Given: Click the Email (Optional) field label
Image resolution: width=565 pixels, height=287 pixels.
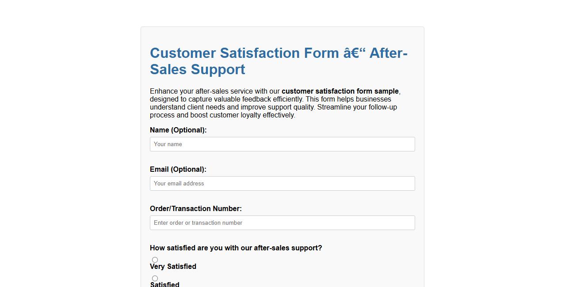Looking at the screenshot, I should [178, 169].
